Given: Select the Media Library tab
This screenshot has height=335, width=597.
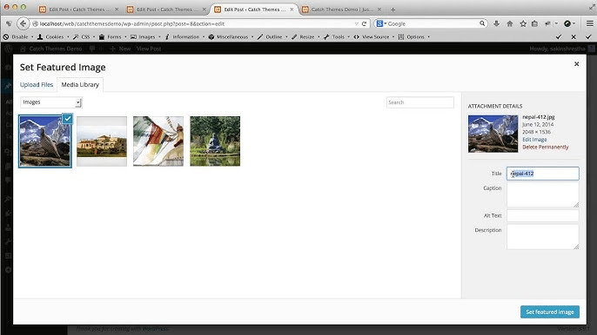Looking at the screenshot, I should 80,85.
